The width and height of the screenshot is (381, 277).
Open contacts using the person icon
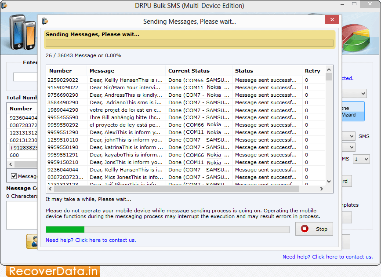(33, 242)
